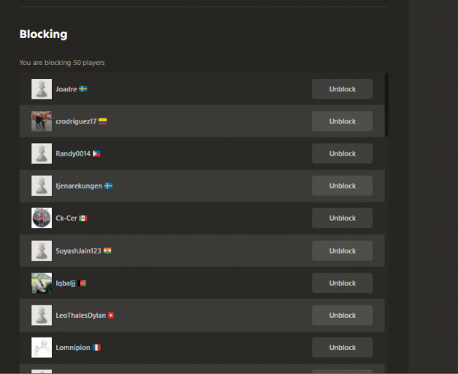Screen dimensions: 458x374
Task: Open crodriguez17 username link
Action: click(76, 121)
